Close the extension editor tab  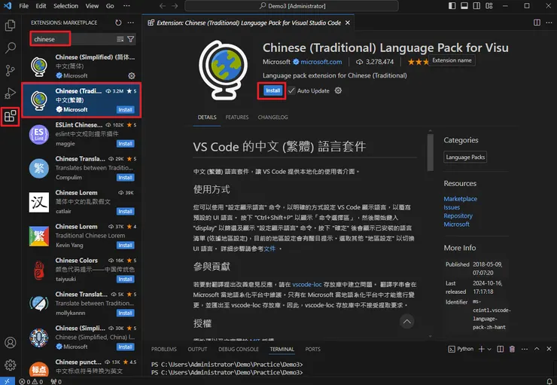(x=348, y=23)
